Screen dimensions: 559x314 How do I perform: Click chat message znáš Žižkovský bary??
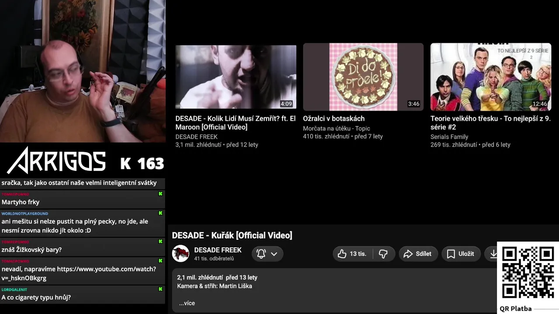click(x=31, y=250)
